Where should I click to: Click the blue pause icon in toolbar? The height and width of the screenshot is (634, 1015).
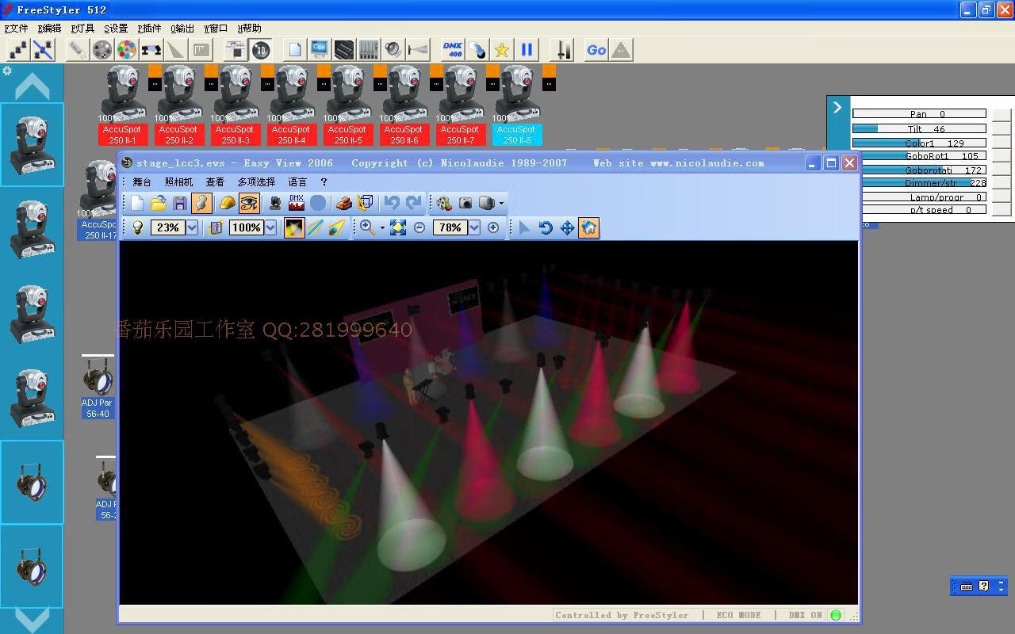[527, 50]
